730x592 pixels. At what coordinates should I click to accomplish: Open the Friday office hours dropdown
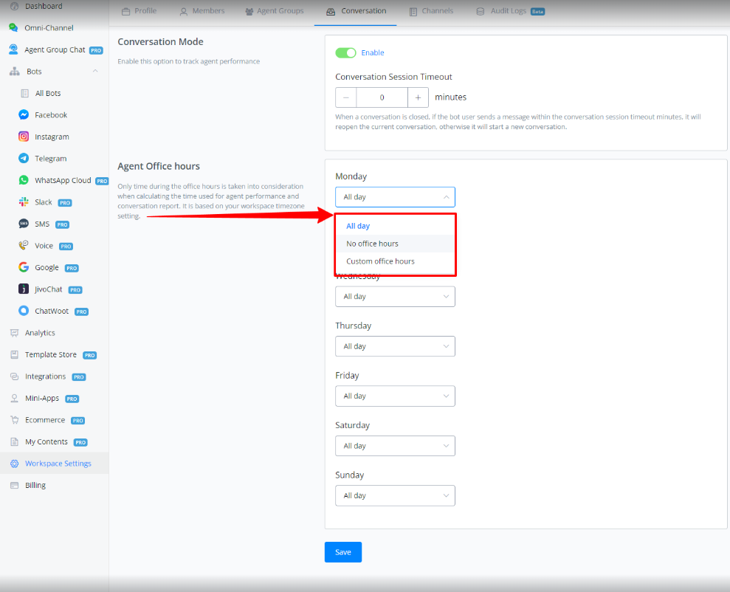pyautogui.click(x=395, y=396)
